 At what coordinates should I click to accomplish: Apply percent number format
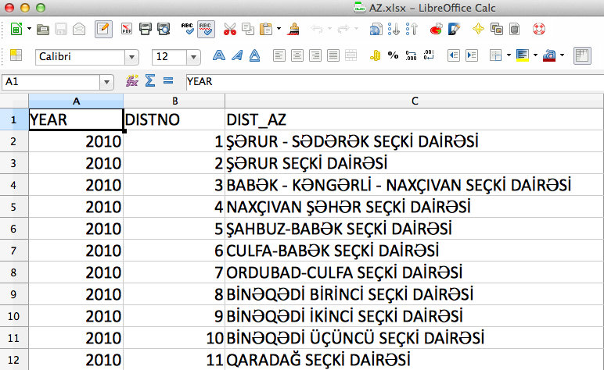tap(393, 55)
